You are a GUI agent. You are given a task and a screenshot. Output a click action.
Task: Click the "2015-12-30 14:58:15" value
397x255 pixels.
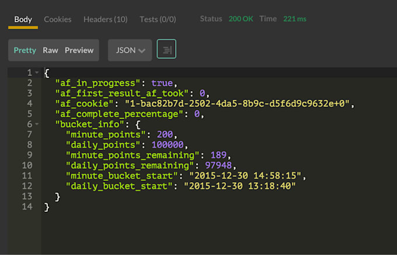[x=245, y=176]
